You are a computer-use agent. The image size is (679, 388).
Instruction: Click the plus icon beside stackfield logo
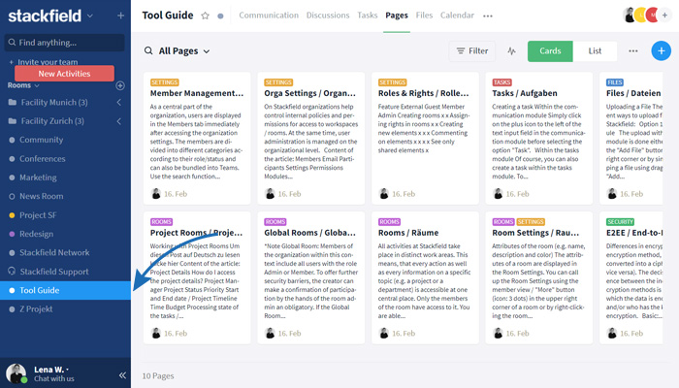click(x=120, y=16)
